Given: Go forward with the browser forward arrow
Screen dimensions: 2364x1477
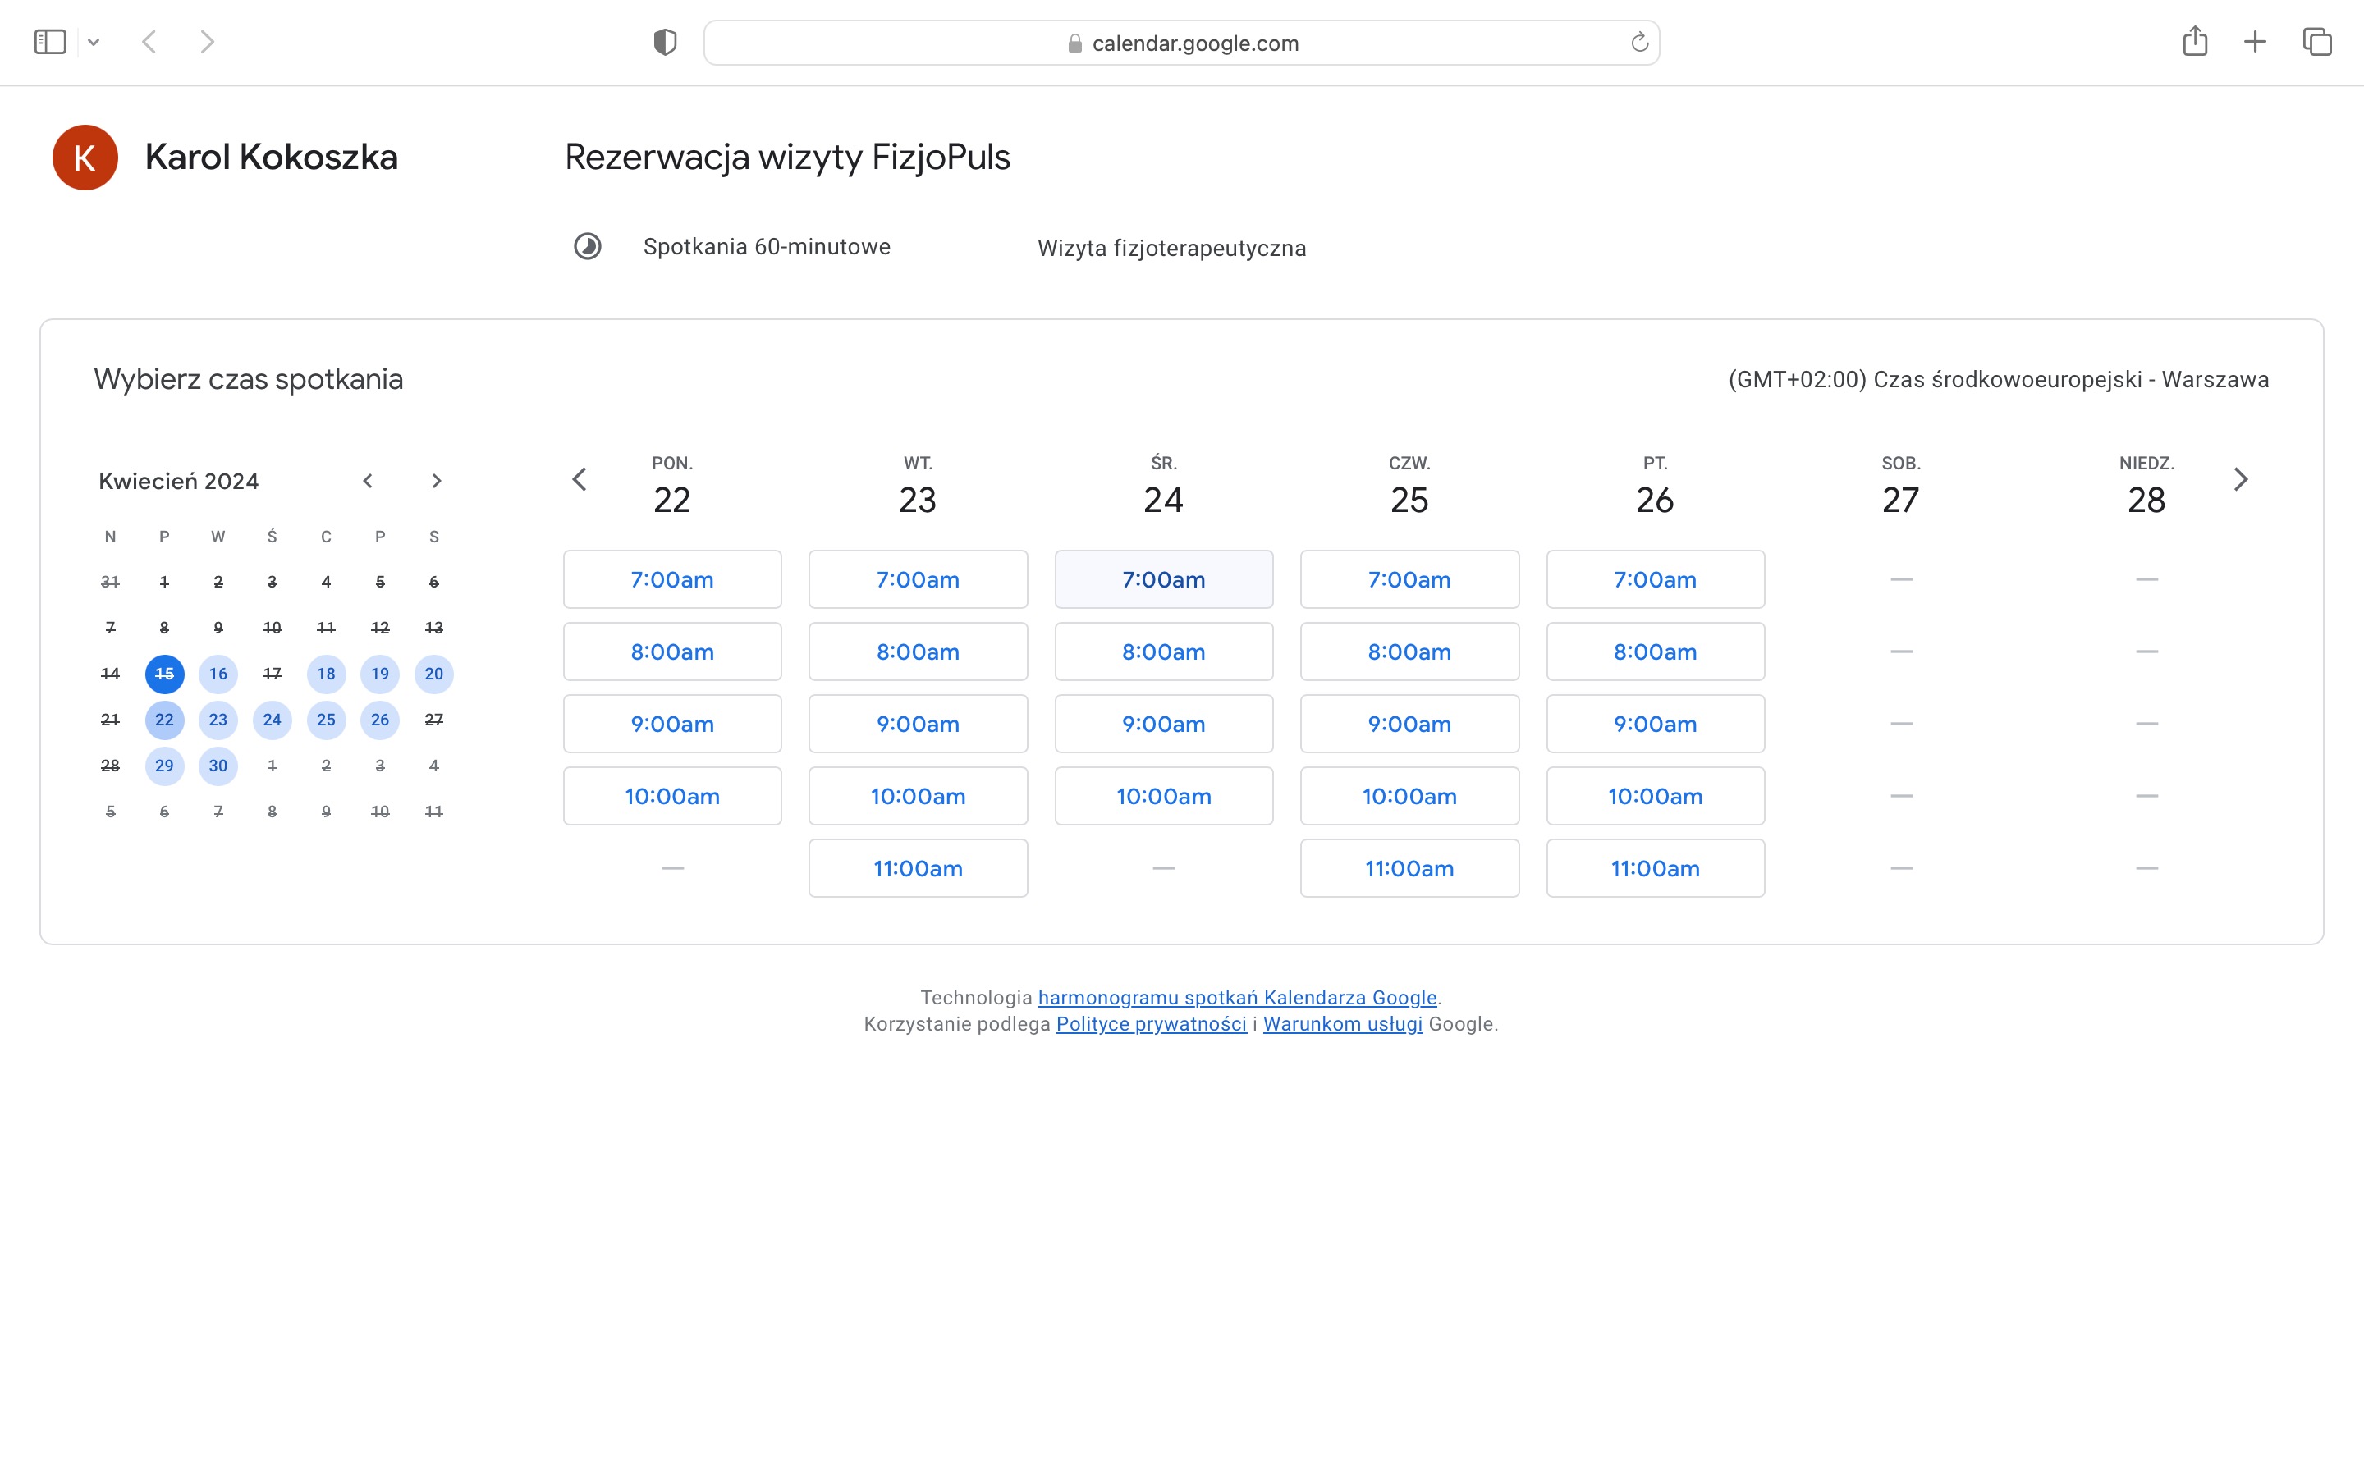Looking at the screenshot, I should coord(207,42).
